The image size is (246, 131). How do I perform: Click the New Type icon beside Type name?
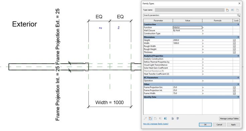click(x=227, y=10)
